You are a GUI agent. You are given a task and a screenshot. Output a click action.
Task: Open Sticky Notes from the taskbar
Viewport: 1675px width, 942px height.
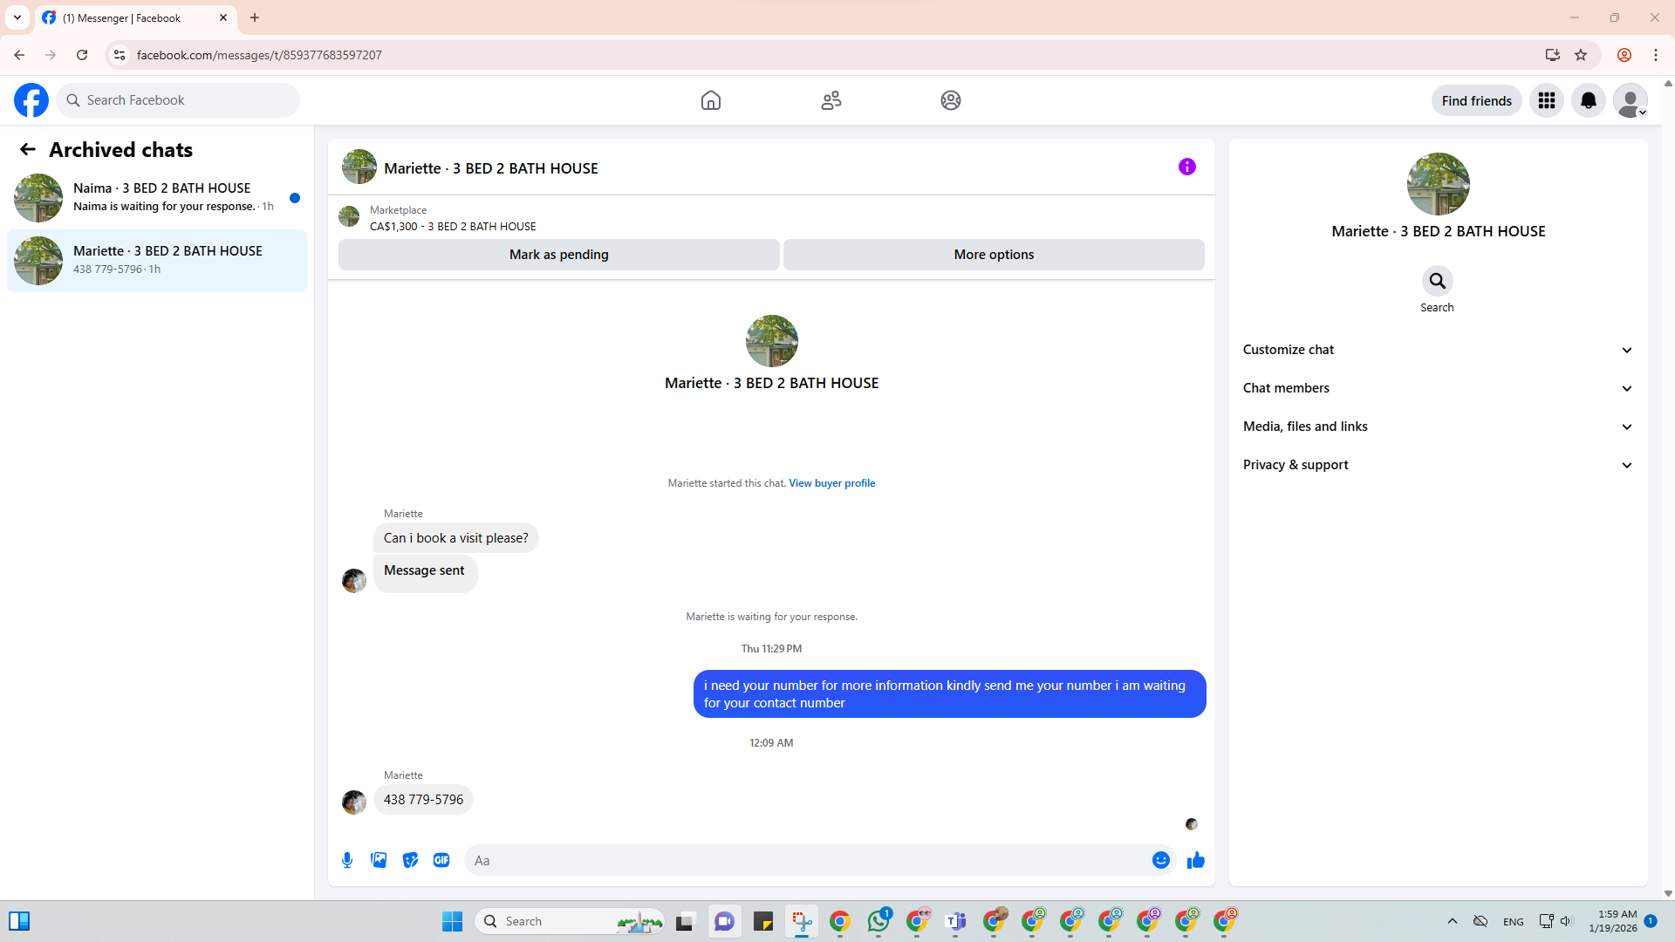[x=763, y=921]
